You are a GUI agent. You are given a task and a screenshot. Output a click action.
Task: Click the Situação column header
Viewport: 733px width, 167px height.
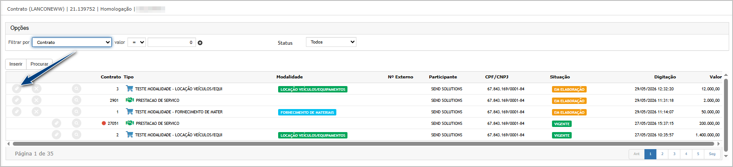coord(560,77)
